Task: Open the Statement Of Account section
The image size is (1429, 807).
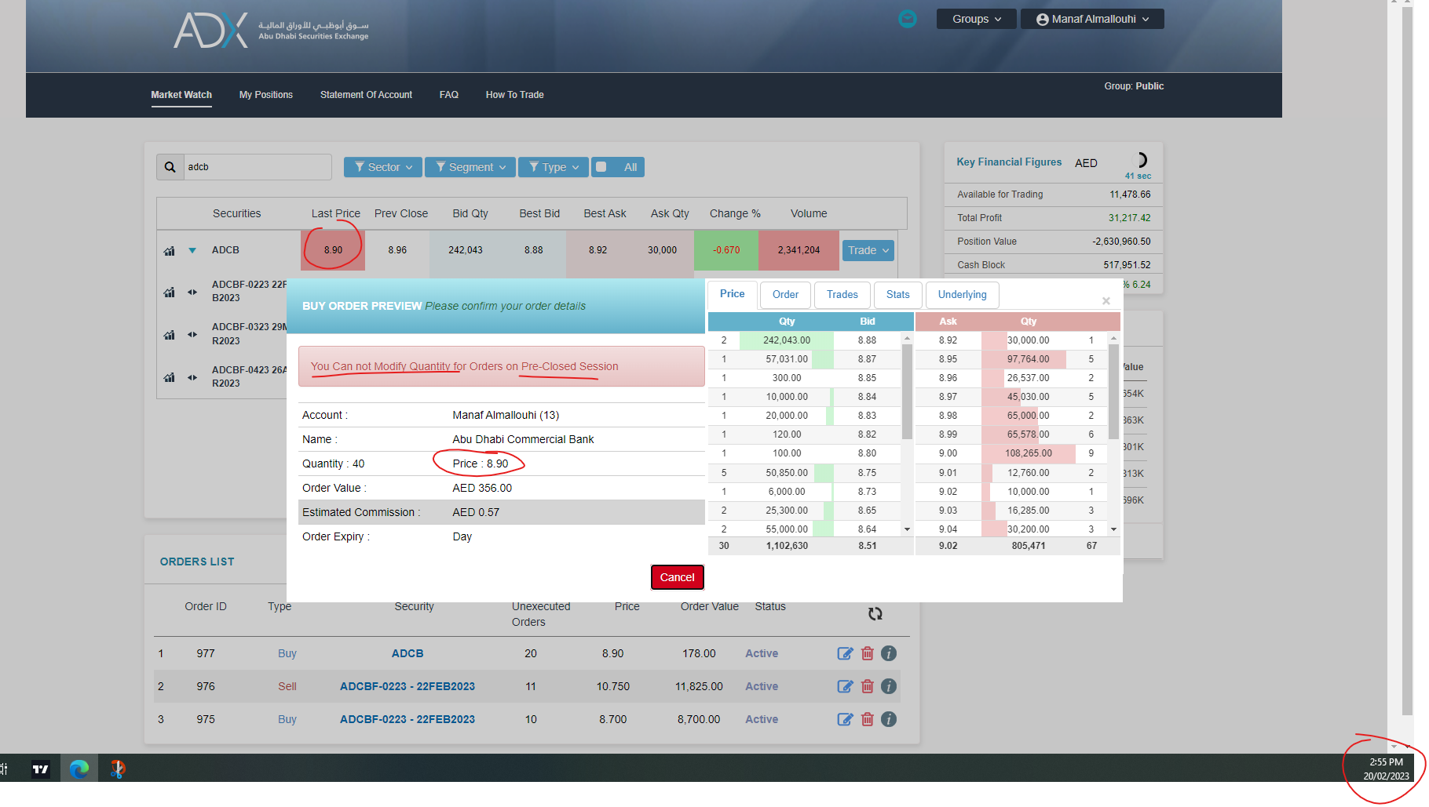Action: [366, 94]
